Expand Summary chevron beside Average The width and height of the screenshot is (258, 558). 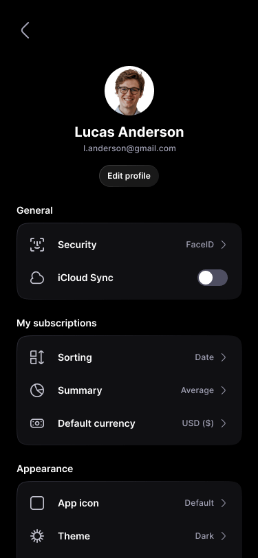[224, 390]
